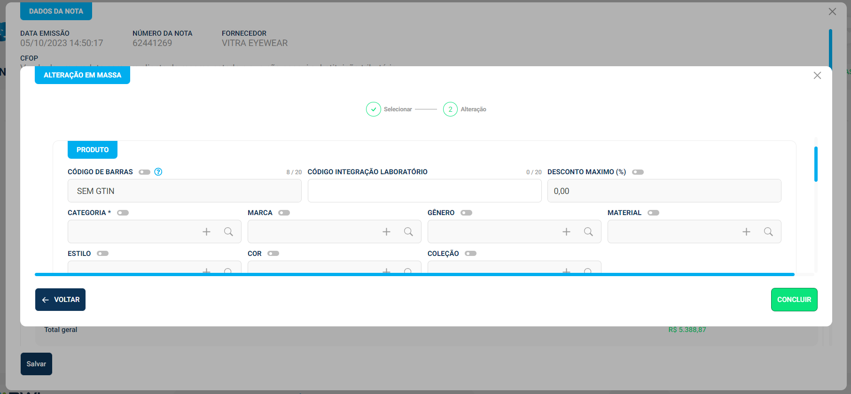Select step 2 Alteração in stepper
The width and height of the screenshot is (851, 394).
(450, 109)
